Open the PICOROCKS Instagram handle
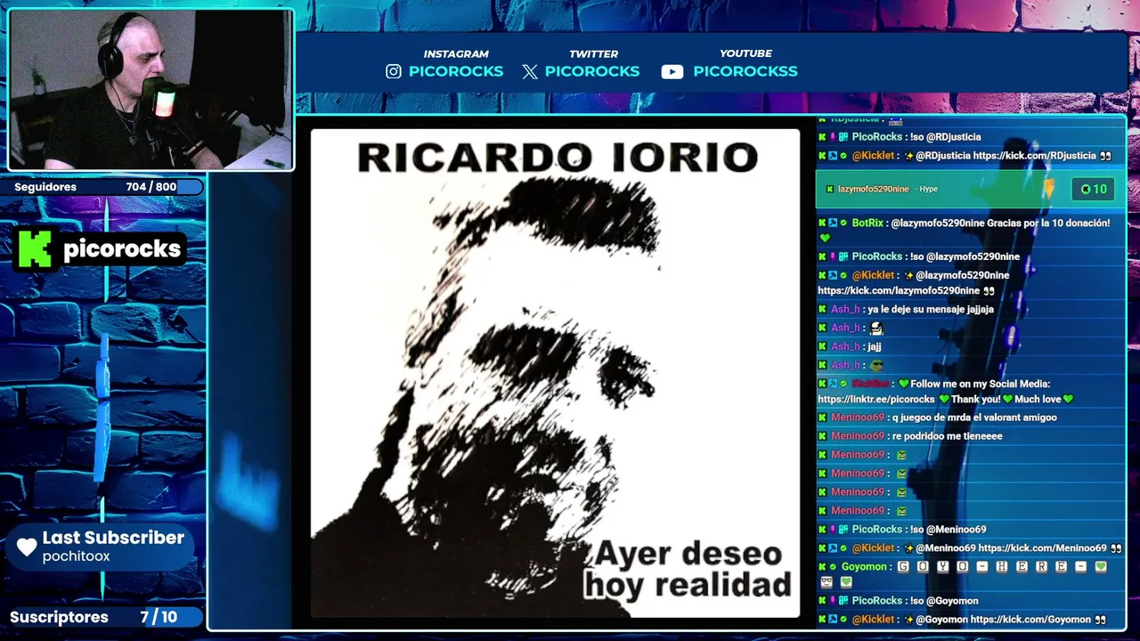This screenshot has width=1140, height=641. point(456,72)
